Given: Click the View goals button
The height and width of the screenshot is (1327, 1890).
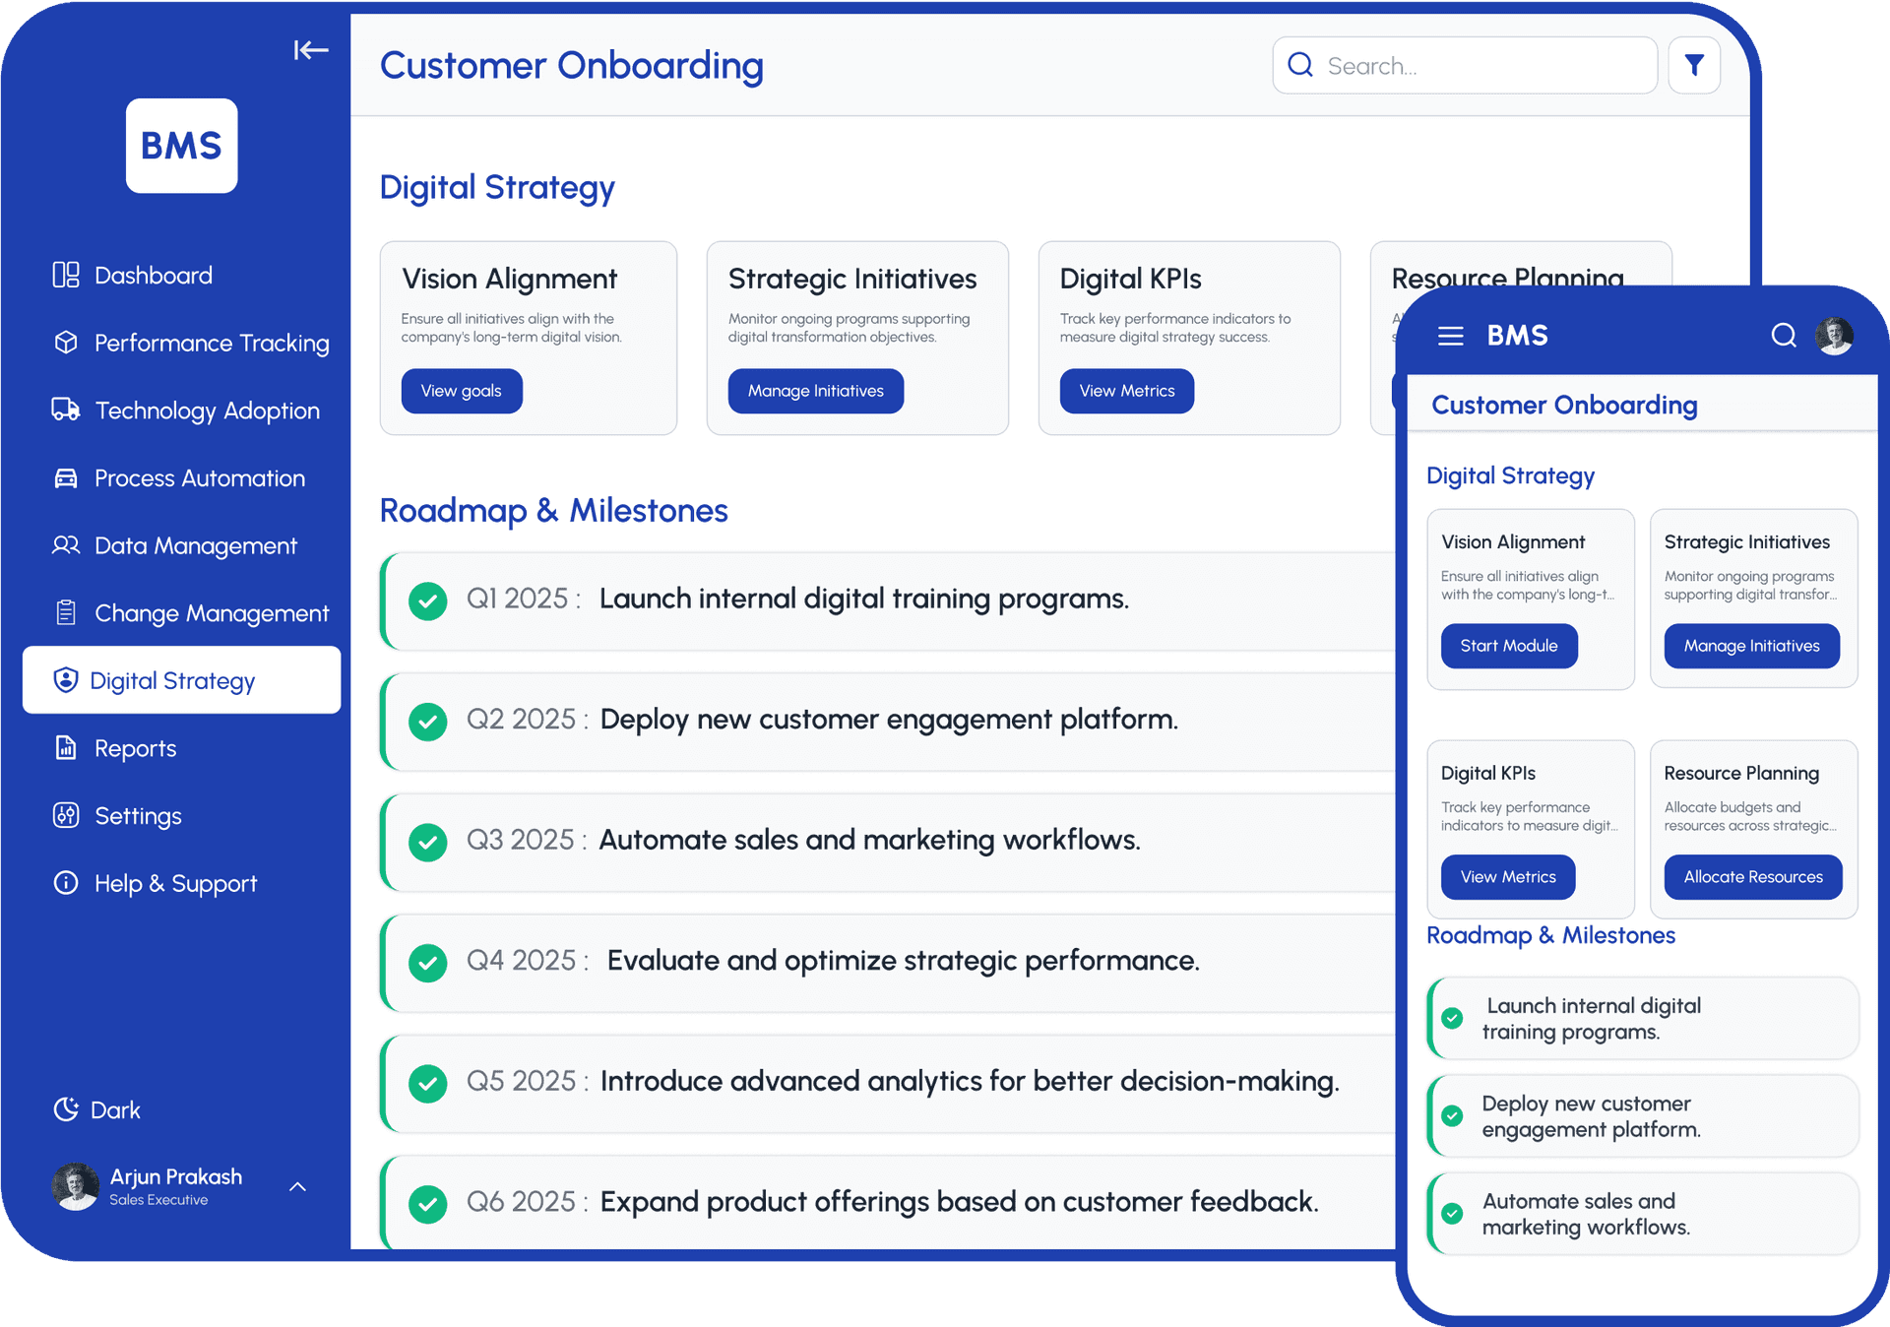Looking at the screenshot, I should coord(461,391).
